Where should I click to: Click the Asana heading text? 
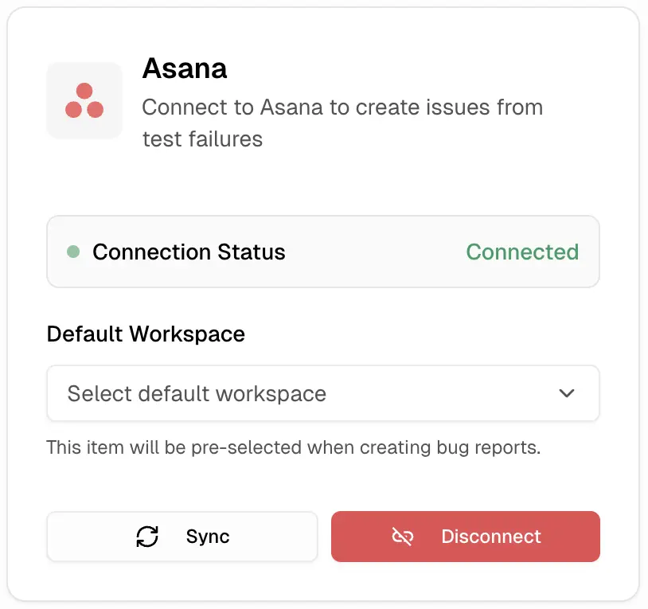click(185, 68)
